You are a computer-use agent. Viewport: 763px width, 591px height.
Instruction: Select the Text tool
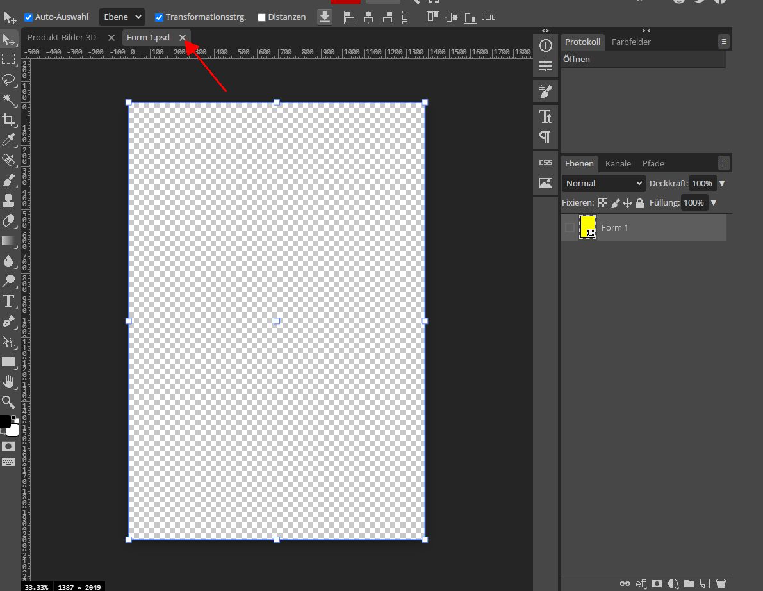click(x=8, y=301)
